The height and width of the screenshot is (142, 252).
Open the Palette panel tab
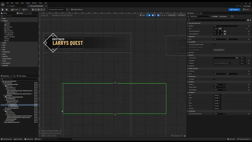click(20, 13)
